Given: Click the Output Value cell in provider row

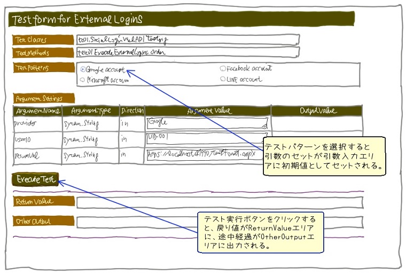Looking at the screenshot, I should [x=317, y=124].
